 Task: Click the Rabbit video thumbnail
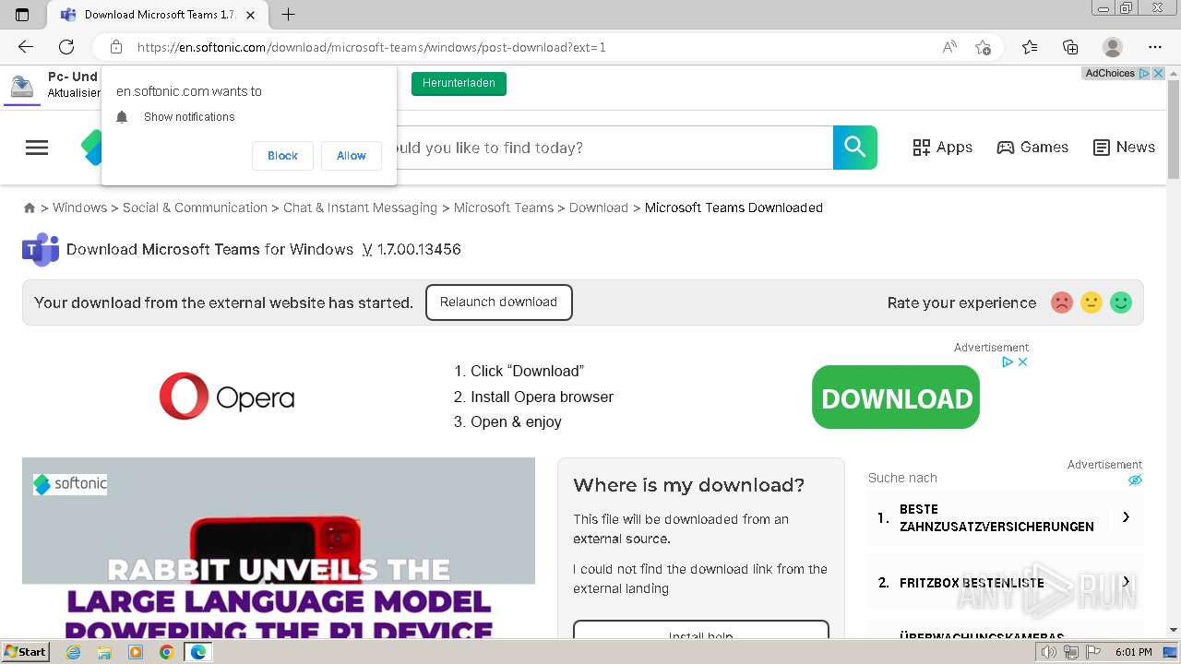tap(279, 547)
